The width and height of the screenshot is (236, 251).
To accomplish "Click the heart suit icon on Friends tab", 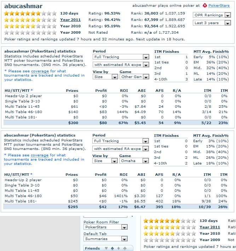I will (x=106, y=248).
